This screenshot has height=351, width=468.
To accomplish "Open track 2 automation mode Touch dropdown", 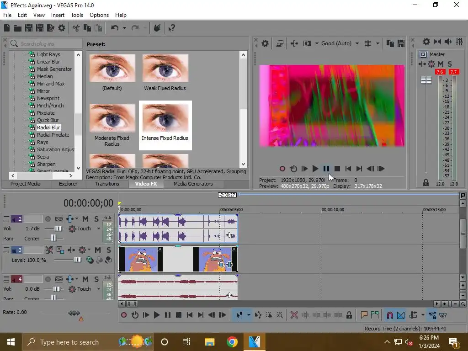I will click(x=99, y=229).
